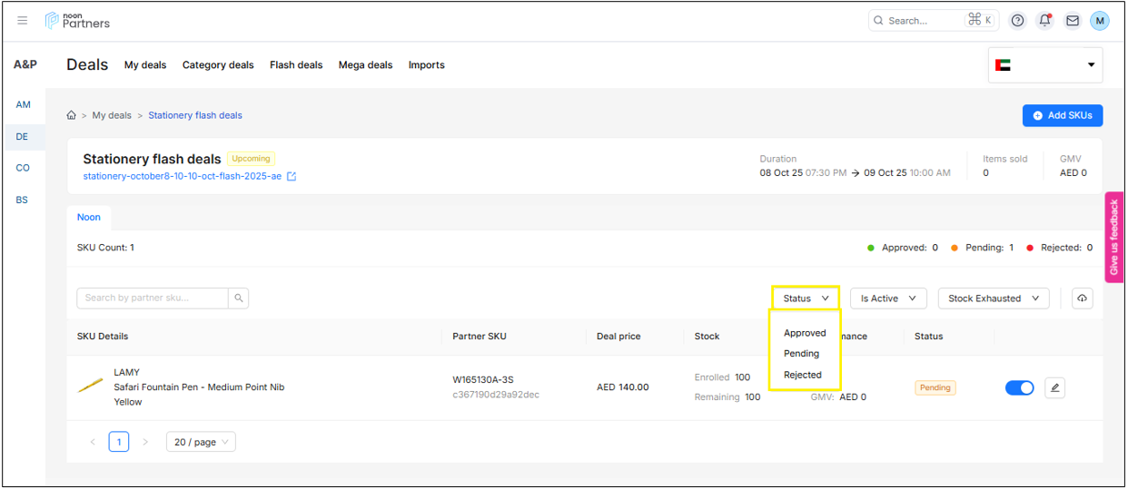Toggle the active switch for LAMY pen

coord(1019,387)
